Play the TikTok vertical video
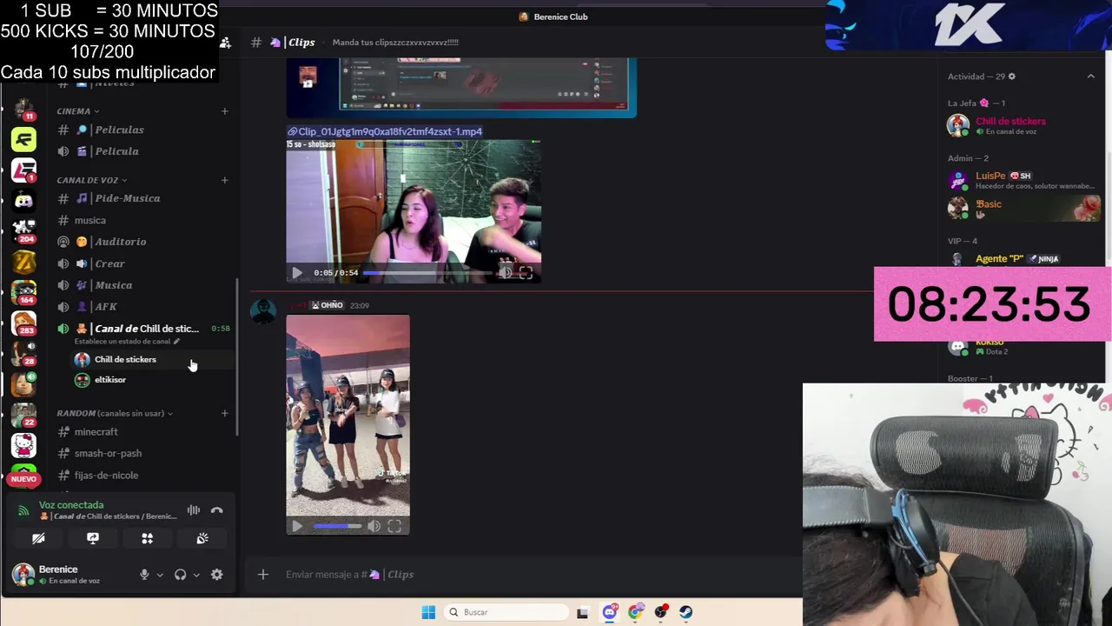 297,526
